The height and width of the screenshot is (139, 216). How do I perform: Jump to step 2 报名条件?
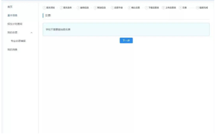point(66,8)
